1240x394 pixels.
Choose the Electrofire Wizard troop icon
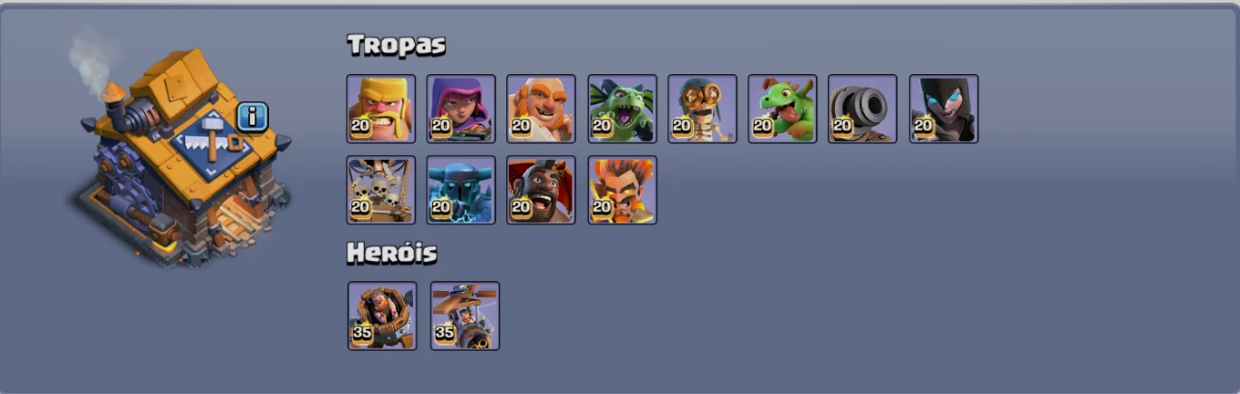coord(622,190)
